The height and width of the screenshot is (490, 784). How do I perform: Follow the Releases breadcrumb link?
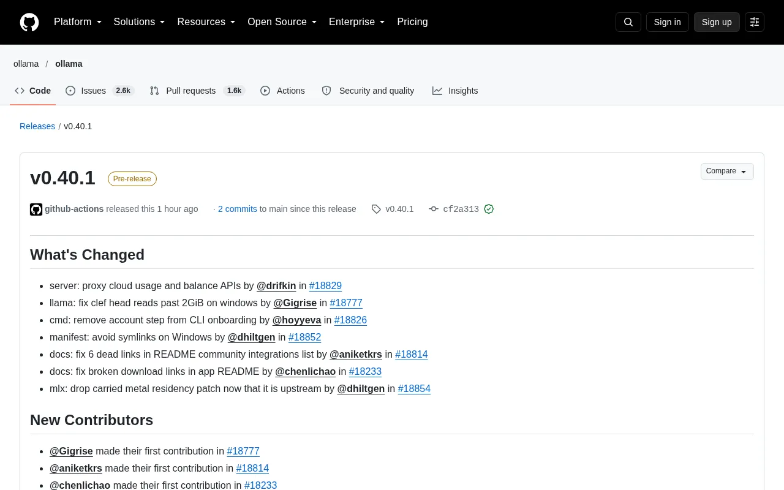[37, 126]
